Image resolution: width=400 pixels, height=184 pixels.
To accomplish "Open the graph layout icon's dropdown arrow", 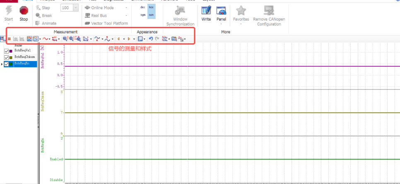I will pos(40,39).
